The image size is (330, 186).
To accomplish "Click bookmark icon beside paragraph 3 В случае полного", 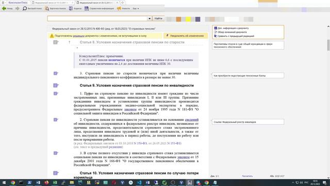I will tap(56, 153).
